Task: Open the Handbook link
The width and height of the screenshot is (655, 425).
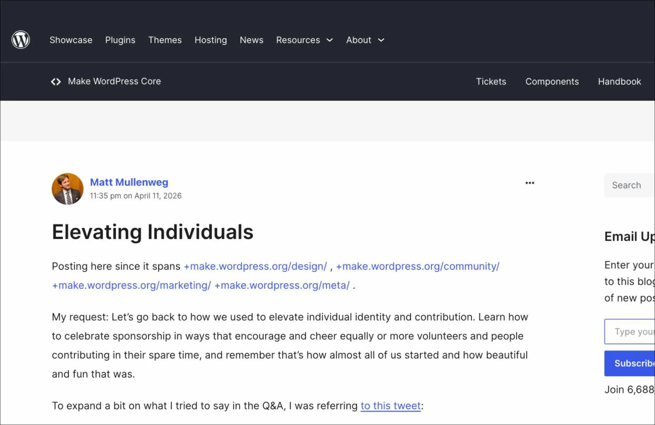Action: [619, 82]
